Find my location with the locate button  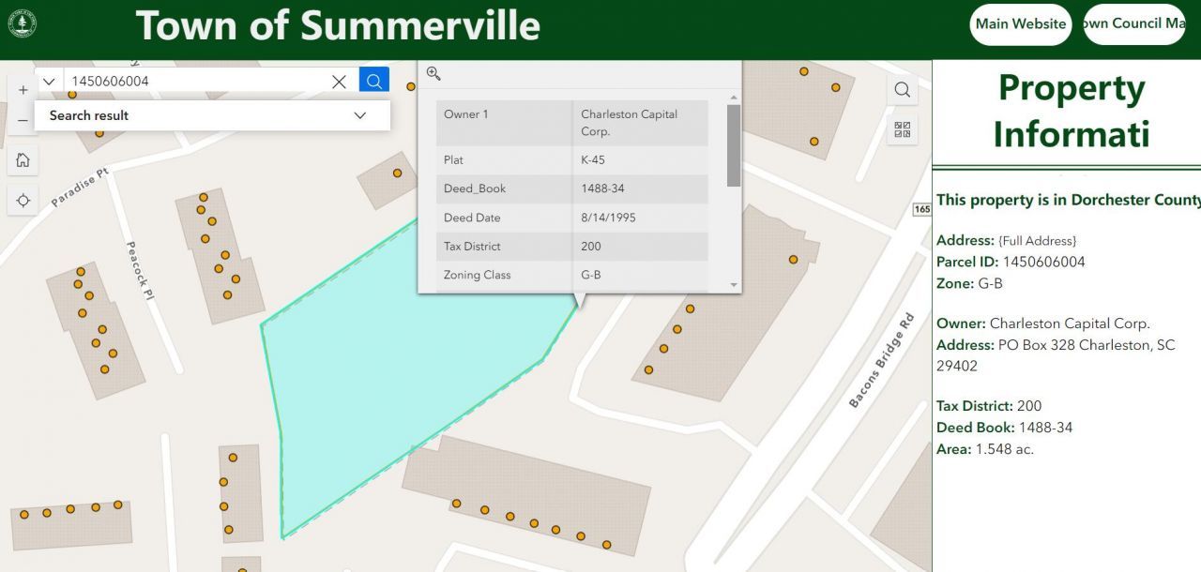point(23,201)
